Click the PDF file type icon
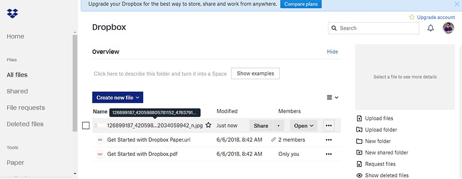The width and height of the screenshot is (462, 179). 100,154
